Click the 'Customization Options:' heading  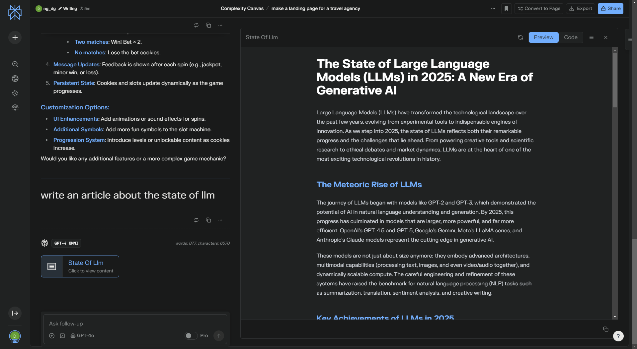[75, 107]
